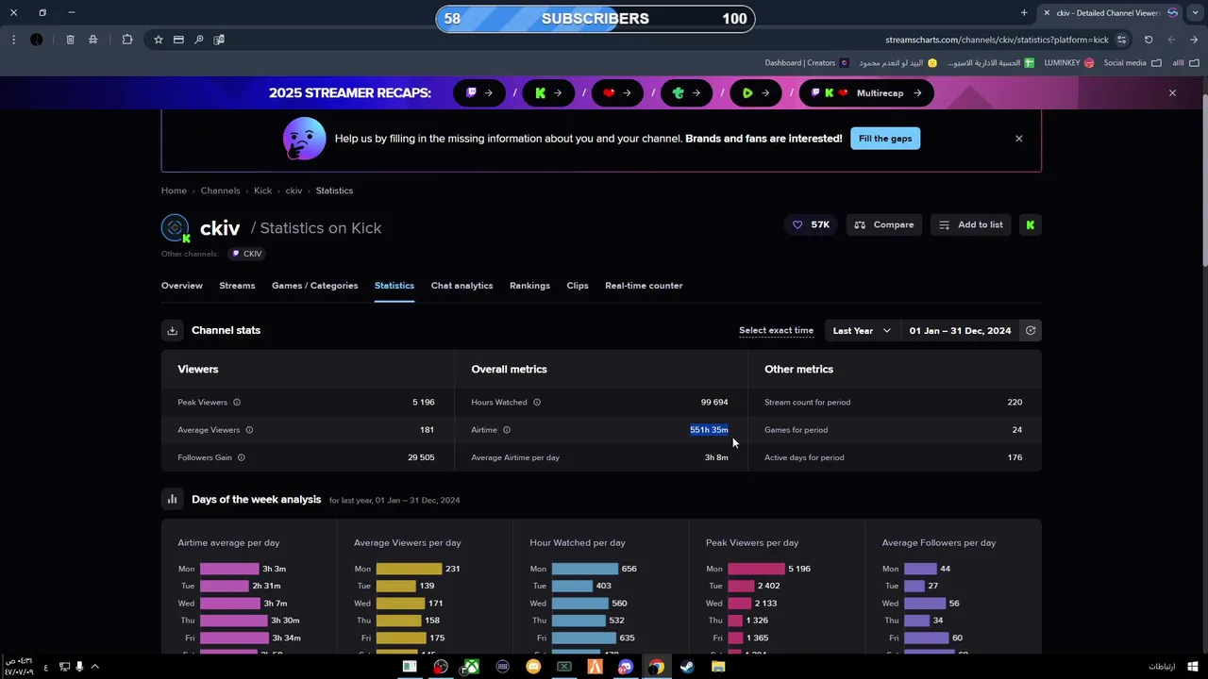Open the Multirecap pill
Image resolution: width=1208 pixels, height=679 pixels.
pyautogui.click(x=866, y=93)
